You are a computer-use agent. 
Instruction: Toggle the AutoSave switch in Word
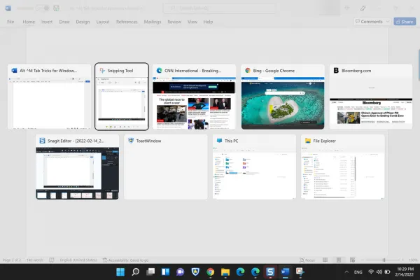point(43,8)
